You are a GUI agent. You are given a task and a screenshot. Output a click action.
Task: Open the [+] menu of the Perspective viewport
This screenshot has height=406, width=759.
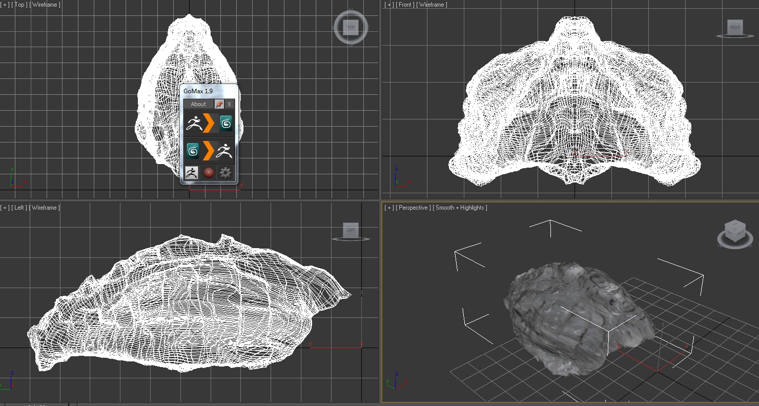pos(389,208)
